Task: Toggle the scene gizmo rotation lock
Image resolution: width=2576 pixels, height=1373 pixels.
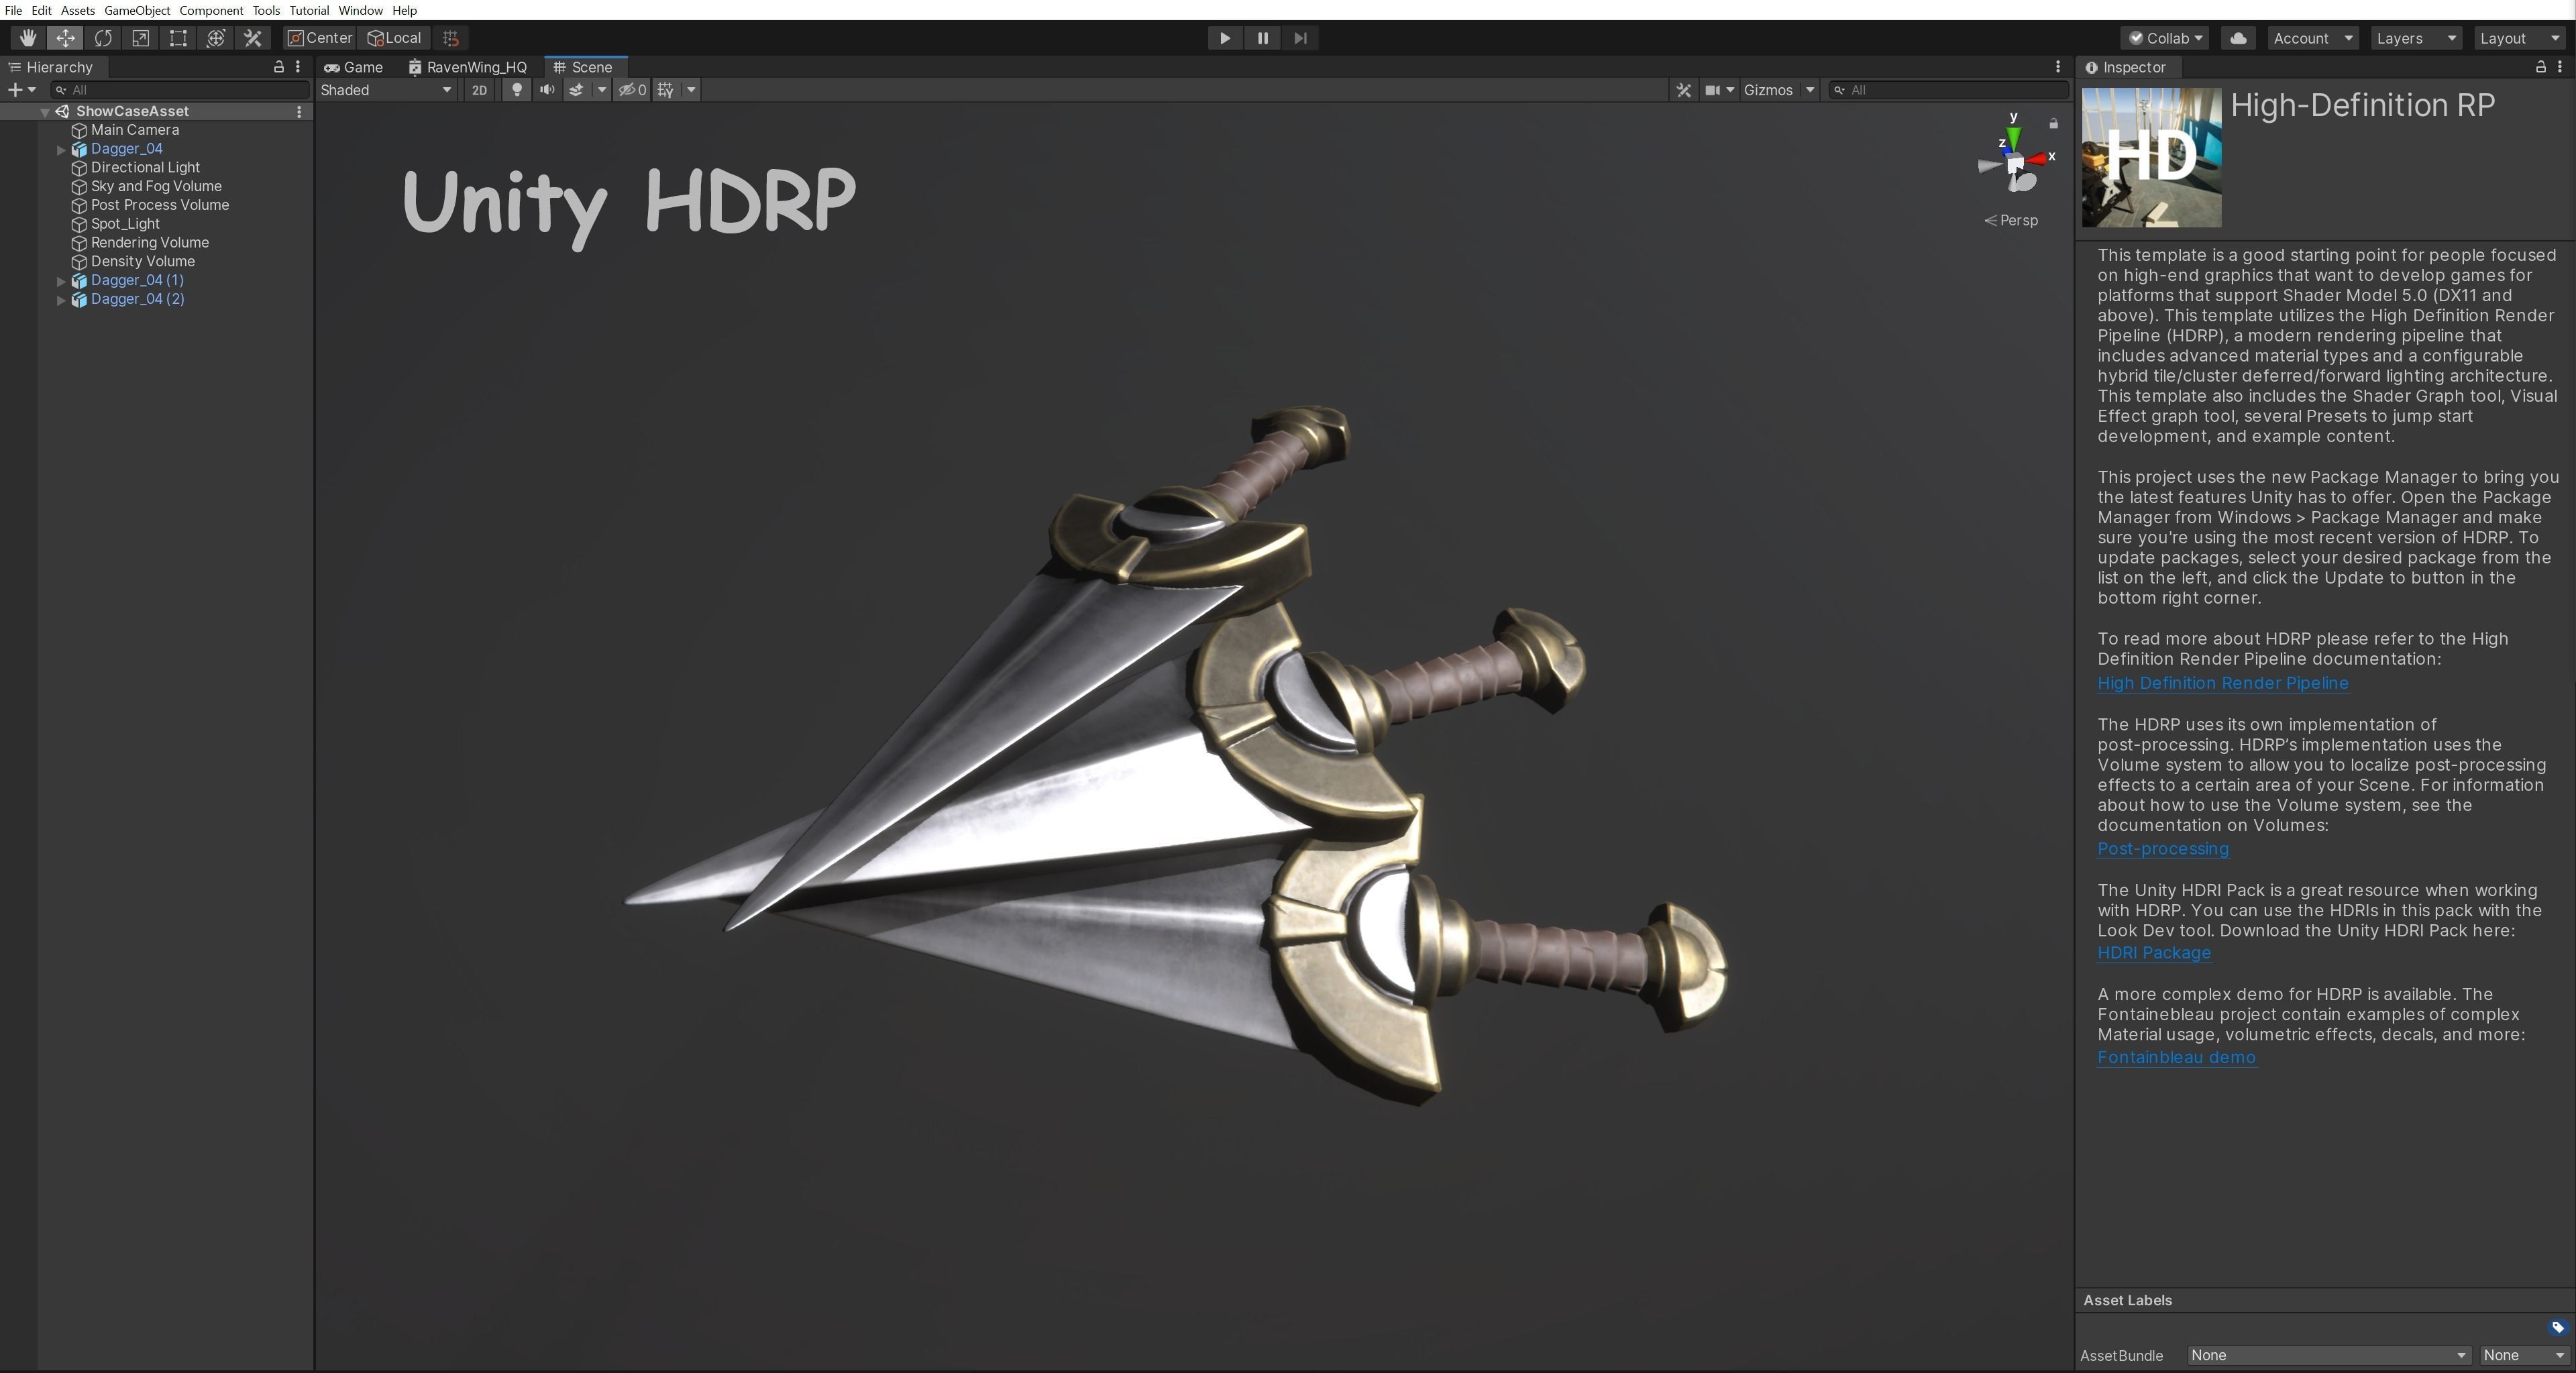Action: (2053, 124)
